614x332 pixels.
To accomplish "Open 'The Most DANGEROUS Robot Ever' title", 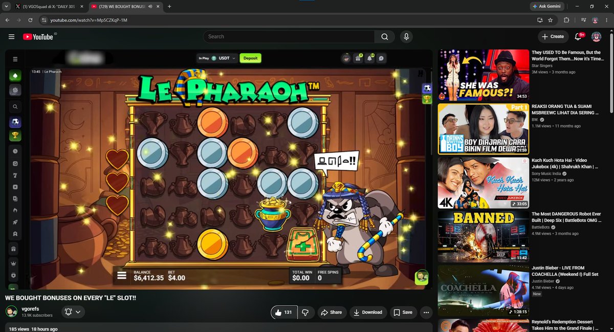I will point(566,217).
